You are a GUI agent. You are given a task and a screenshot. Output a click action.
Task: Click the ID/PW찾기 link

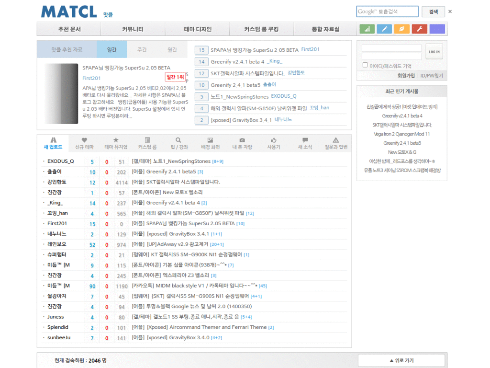(x=432, y=76)
